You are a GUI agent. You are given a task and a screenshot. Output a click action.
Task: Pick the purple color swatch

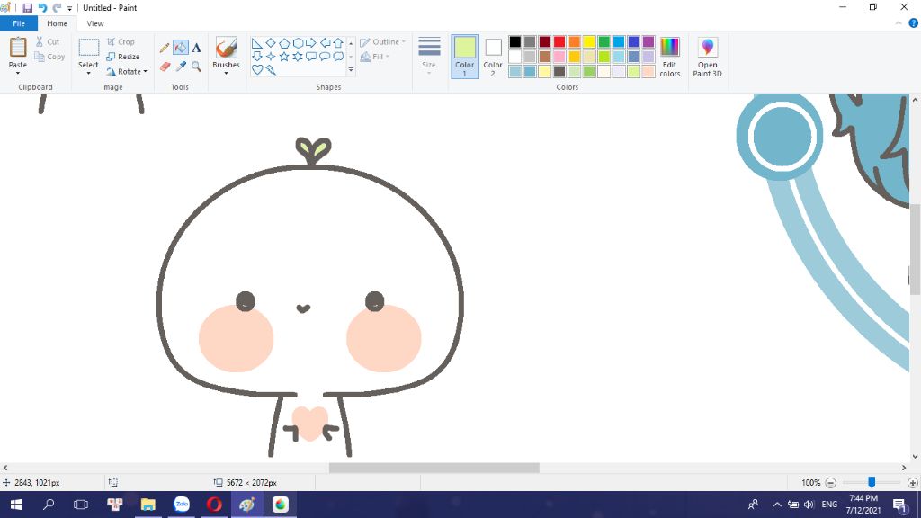pyautogui.click(x=648, y=41)
